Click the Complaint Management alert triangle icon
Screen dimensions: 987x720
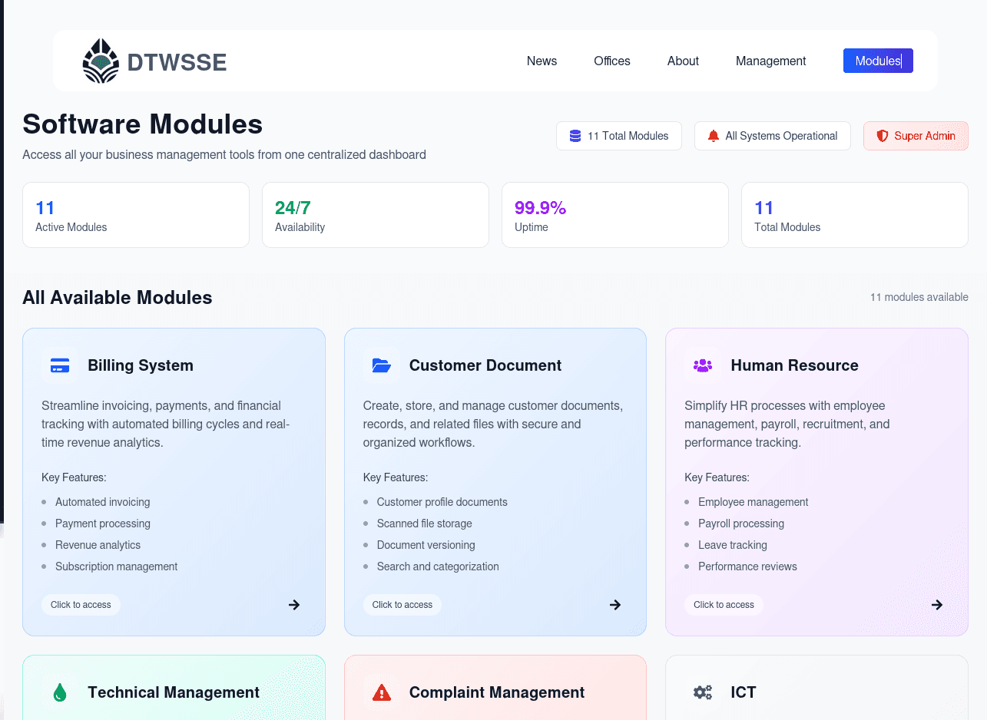(x=382, y=692)
